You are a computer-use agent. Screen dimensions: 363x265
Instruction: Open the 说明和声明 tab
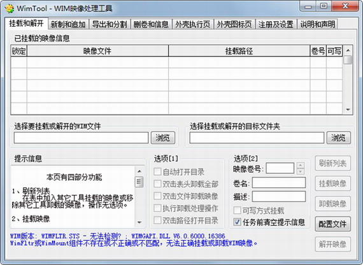click(317, 24)
